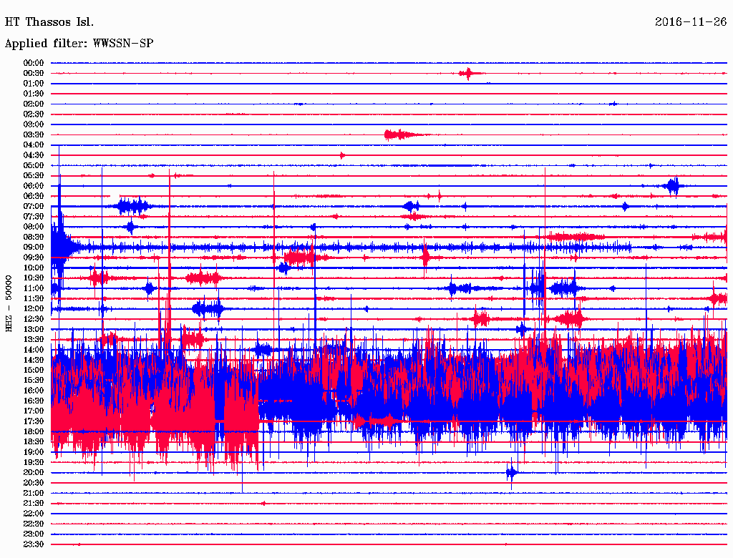The image size is (733, 558).
Task: Click the 02:00 time label
Action: [34, 104]
